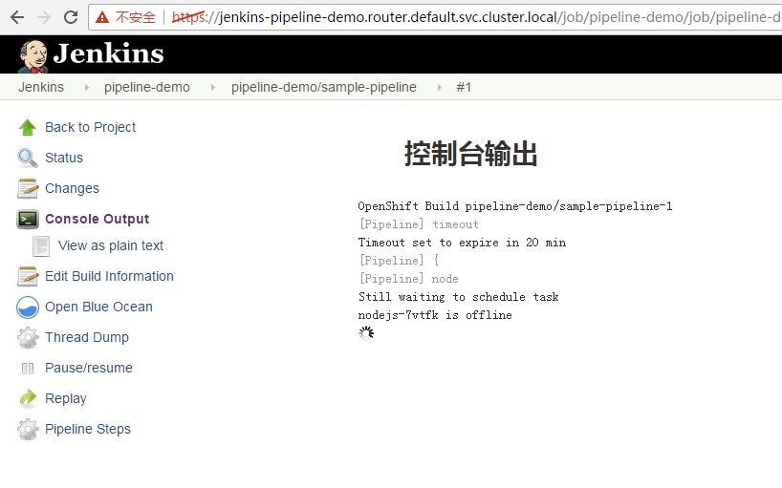Click the Pause/resume pause icon
Image resolution: width=782 pixels, height=488 pixels.
(x=28, y=368)
